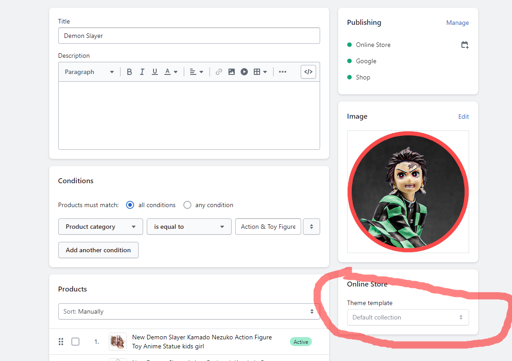Image resolution: width=512 pixels, height=361 pixels.
Task: Open category picker arrows beside Action & Toy Figure
Action: (x=312, y=227)
